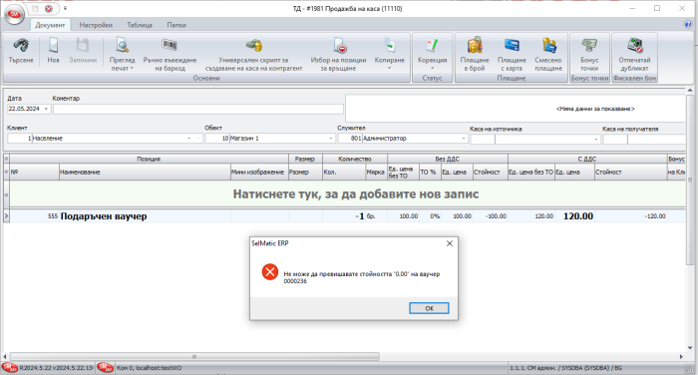This screenshot has height=375, width=698.
Task: Open Бонус точки icon
Action: (x=589, y=45)
